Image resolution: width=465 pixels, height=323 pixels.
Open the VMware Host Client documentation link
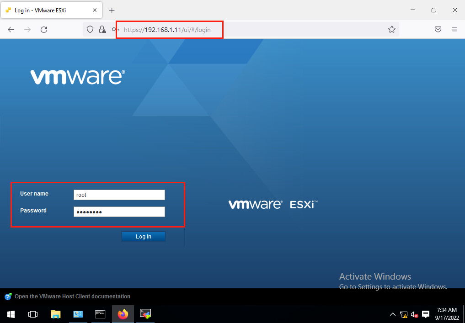(x=72, y=297)
